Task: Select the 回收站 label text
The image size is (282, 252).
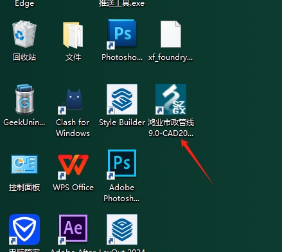Action: [x=24, y=57]
